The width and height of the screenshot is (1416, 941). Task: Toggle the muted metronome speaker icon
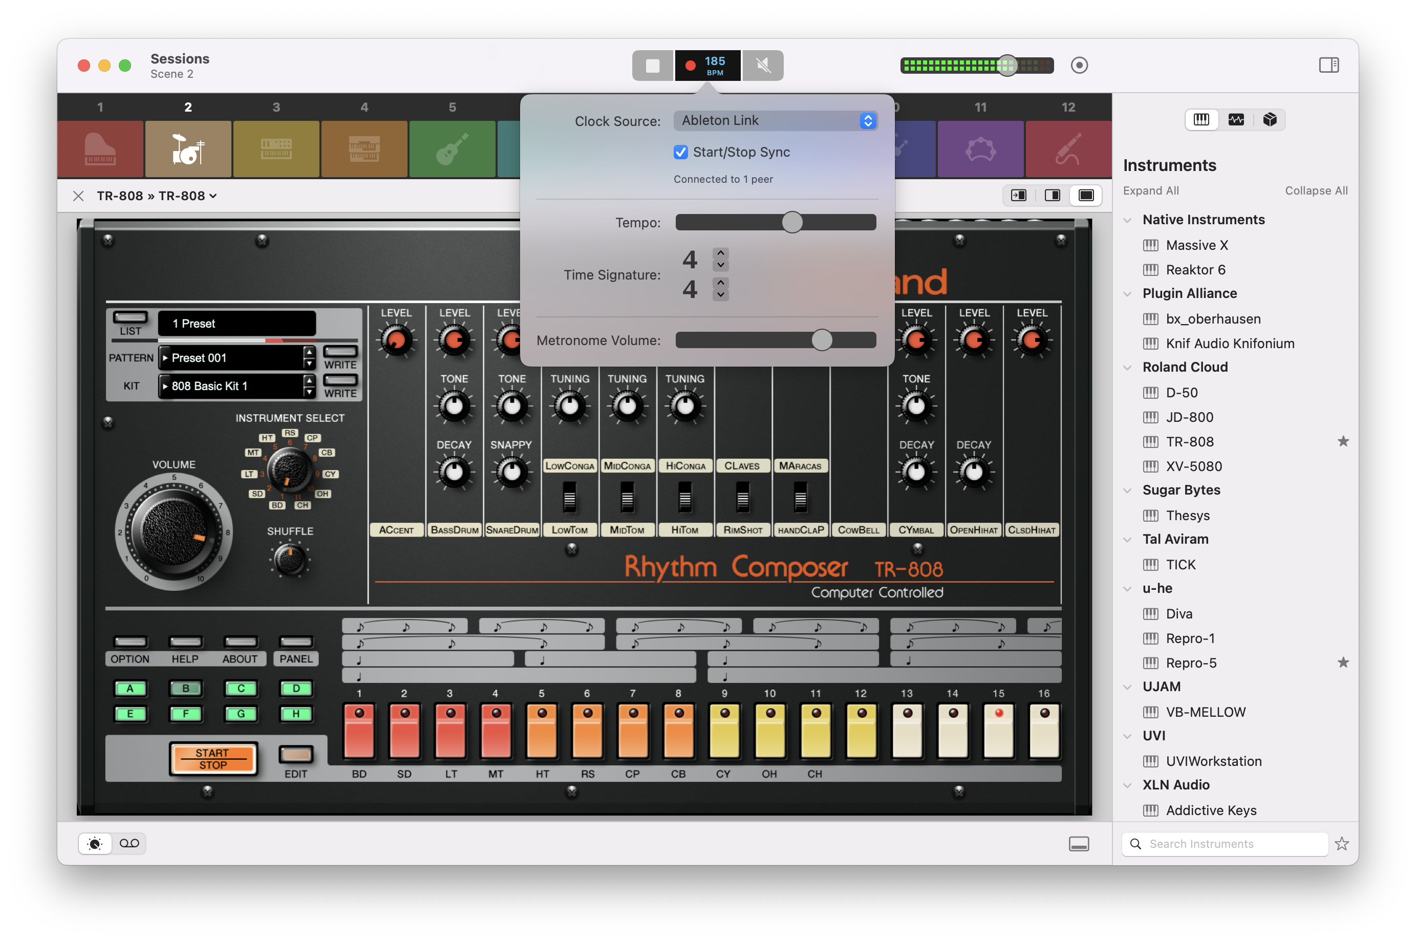point(763,66)
